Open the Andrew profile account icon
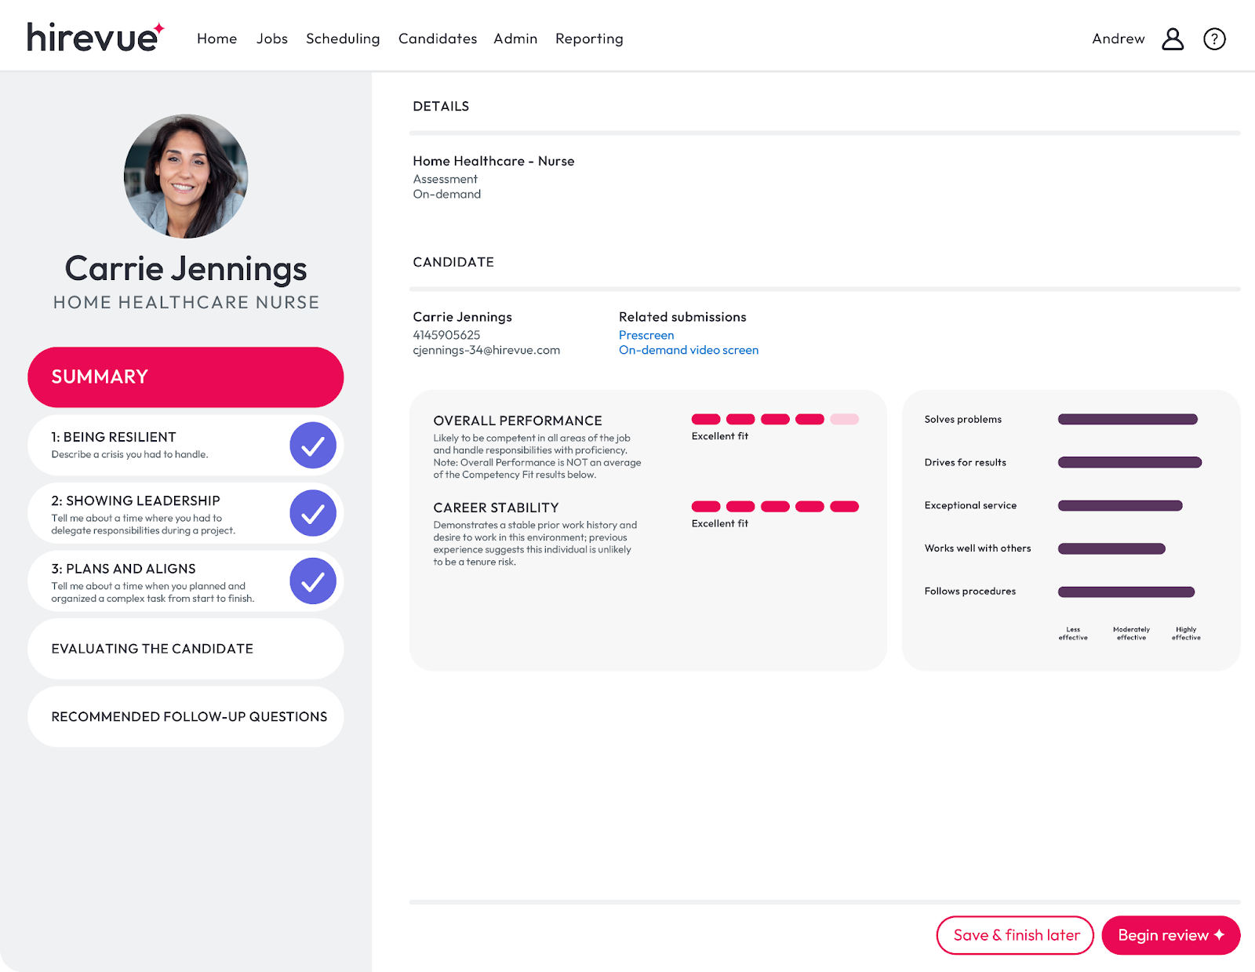This screenshot has width=1255, height=972. click(1173, 38)
